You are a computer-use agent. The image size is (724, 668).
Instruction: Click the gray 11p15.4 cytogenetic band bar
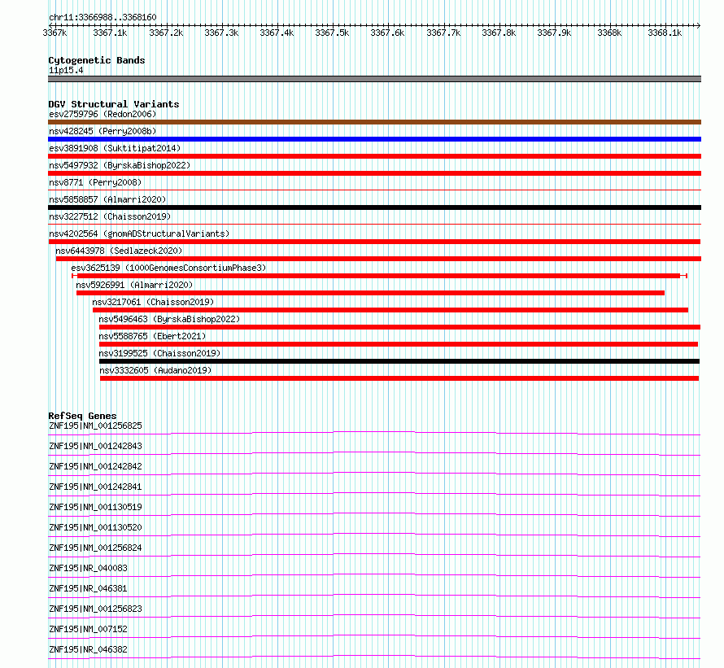tap(374, 79)
